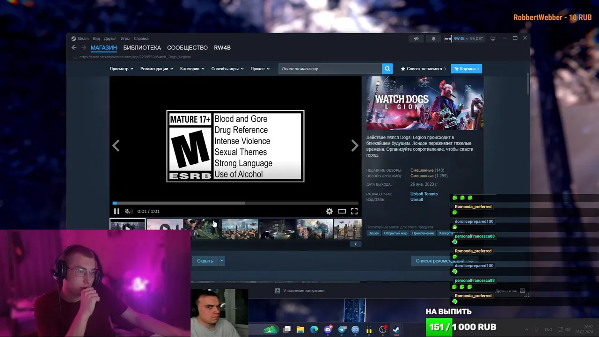Click the Приключение tag
Viewport: 599px width, 337px height.
[423, 233]
